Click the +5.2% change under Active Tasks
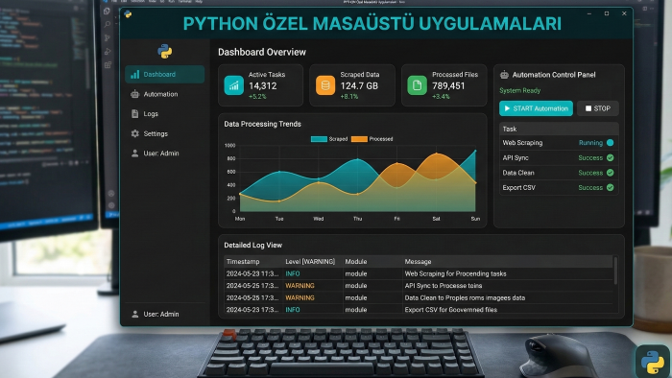Viewport: 672px width, 378px height. pyautogui.click(x=257, y=97)
